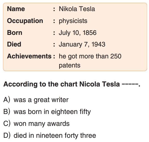Click the 'physicists' occupation value
Viewport: 149px width, 142px height.
[73, 21]
